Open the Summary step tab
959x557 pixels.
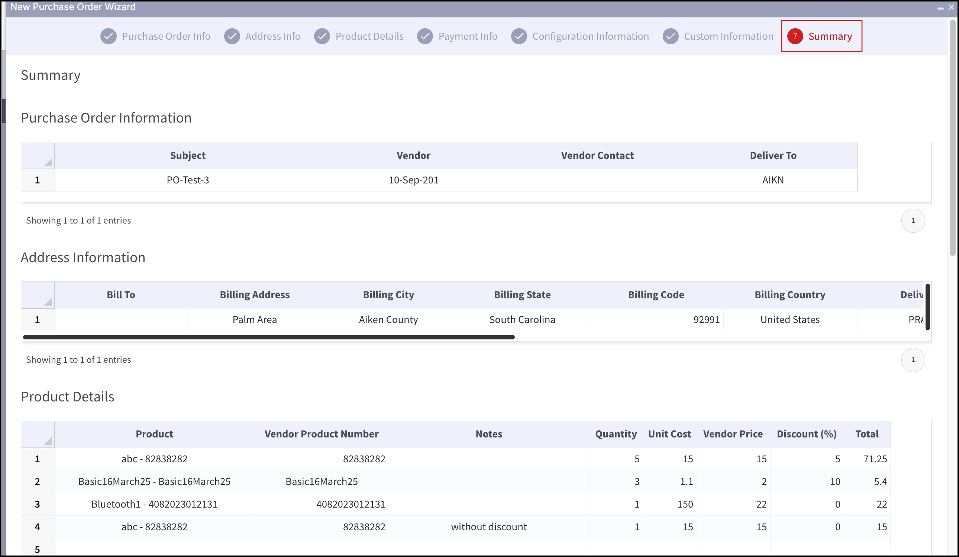click(821, 36)
